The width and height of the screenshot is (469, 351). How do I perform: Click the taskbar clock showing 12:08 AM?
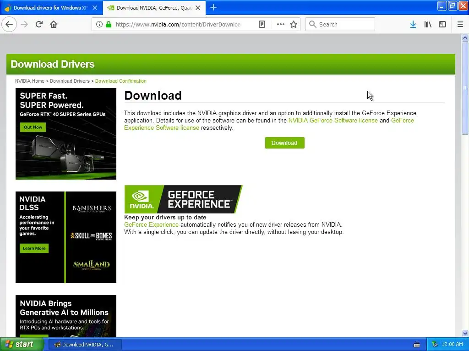click(452, 345)
